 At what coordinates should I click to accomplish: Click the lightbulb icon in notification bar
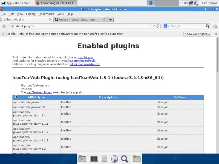click(x=3, y=34)
